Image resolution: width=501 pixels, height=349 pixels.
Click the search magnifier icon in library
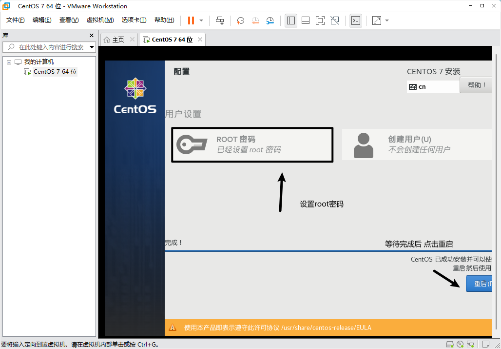coord(11,47)
